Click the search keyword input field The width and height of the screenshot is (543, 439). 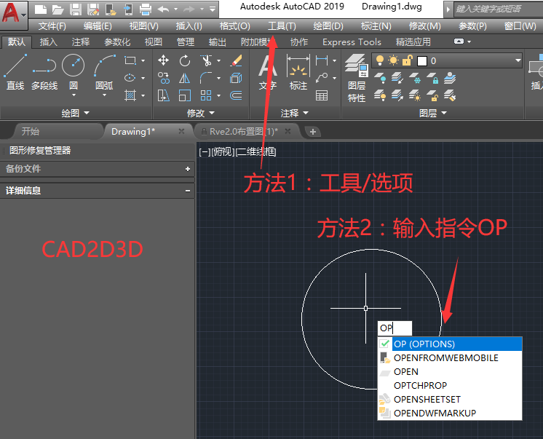click(498, 9)
